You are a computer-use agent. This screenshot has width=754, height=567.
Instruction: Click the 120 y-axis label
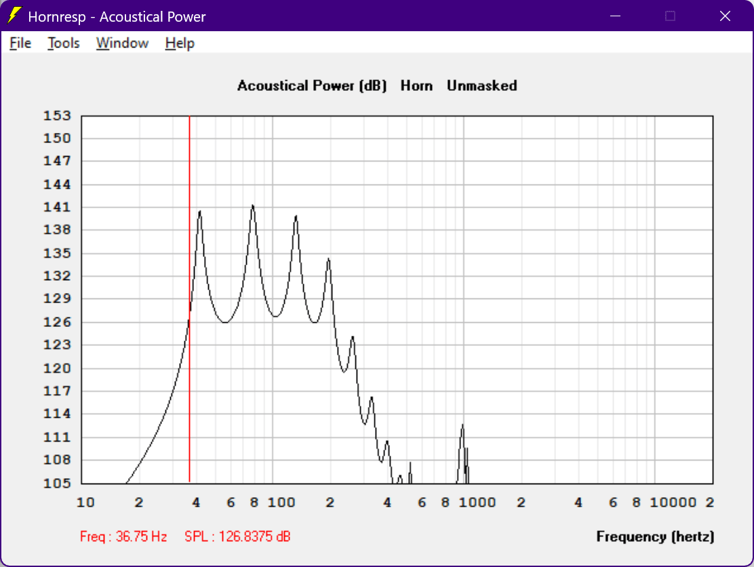(x=57, y=368)
